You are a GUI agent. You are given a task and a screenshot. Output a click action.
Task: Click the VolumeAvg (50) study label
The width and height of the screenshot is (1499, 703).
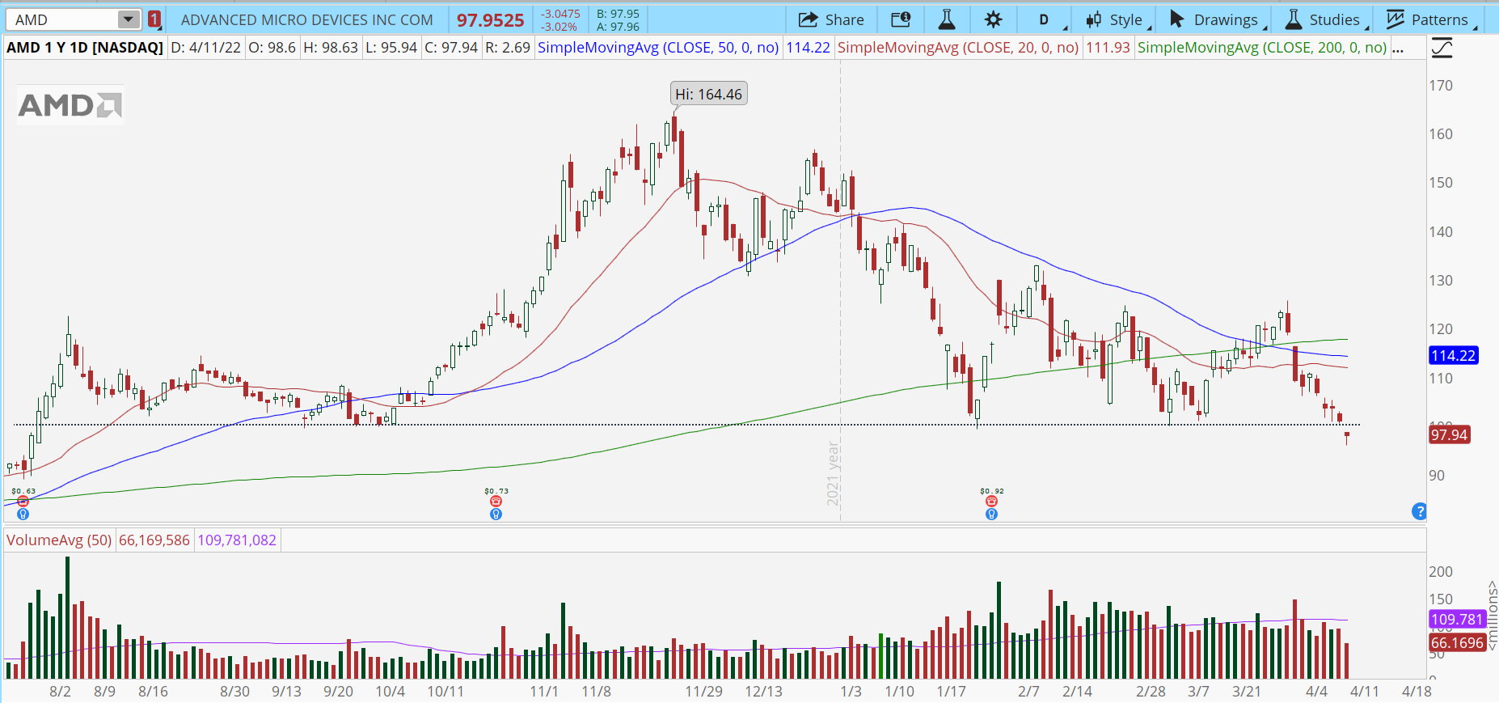pyautogui.click(x=59, y=540)
